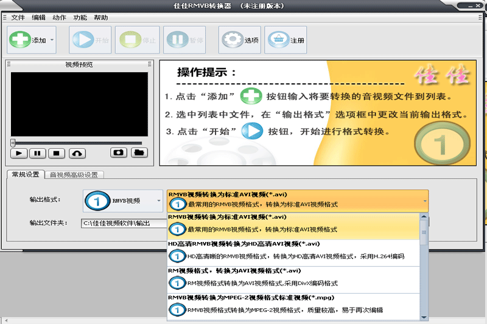Viewport: 487px width, 324px height.
Task: Click the blue play icon in instructions
Action: coord(252,131)
